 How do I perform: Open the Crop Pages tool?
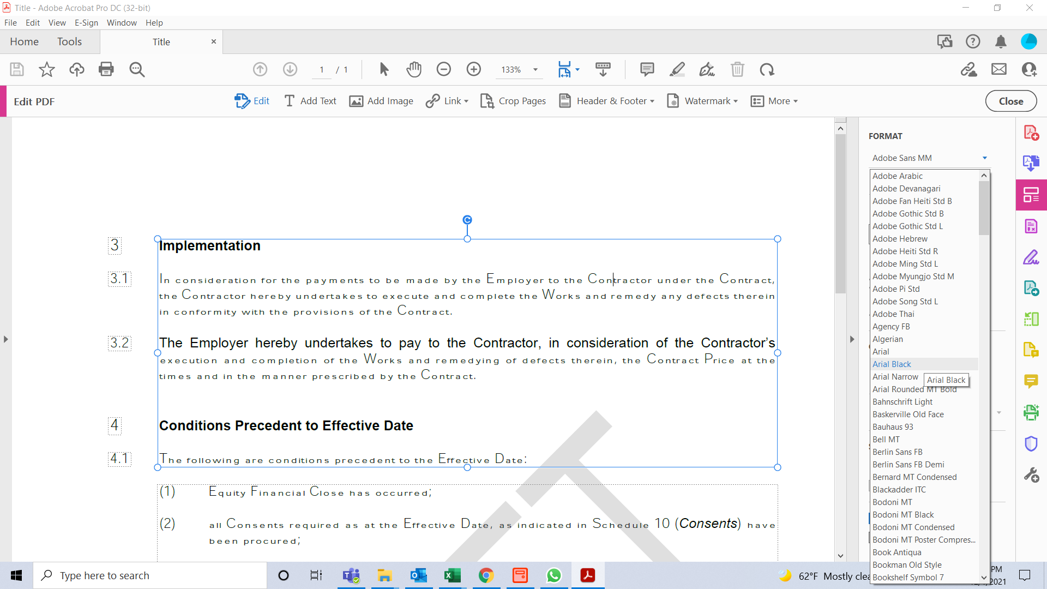pos(513,101)
